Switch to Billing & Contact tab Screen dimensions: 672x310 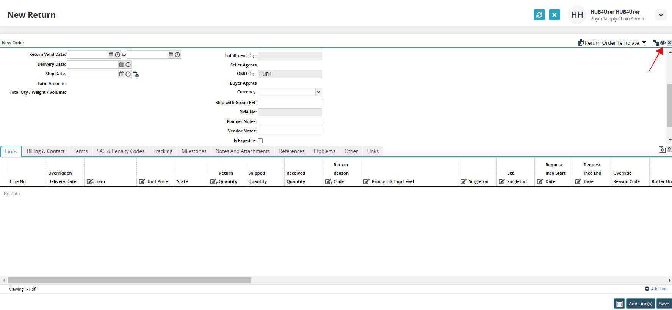[45, 151]
